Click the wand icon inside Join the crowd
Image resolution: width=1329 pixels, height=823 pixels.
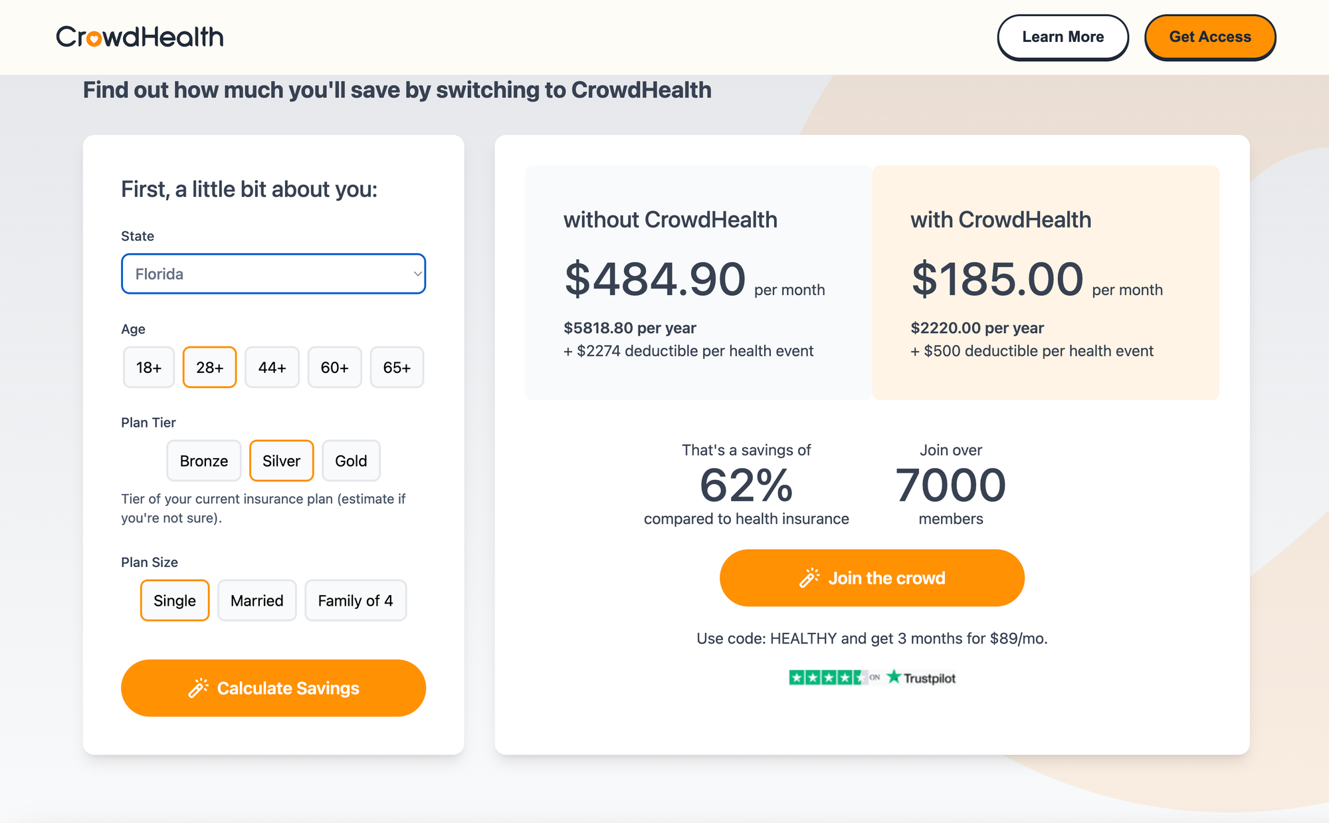(x=808, y=578)
